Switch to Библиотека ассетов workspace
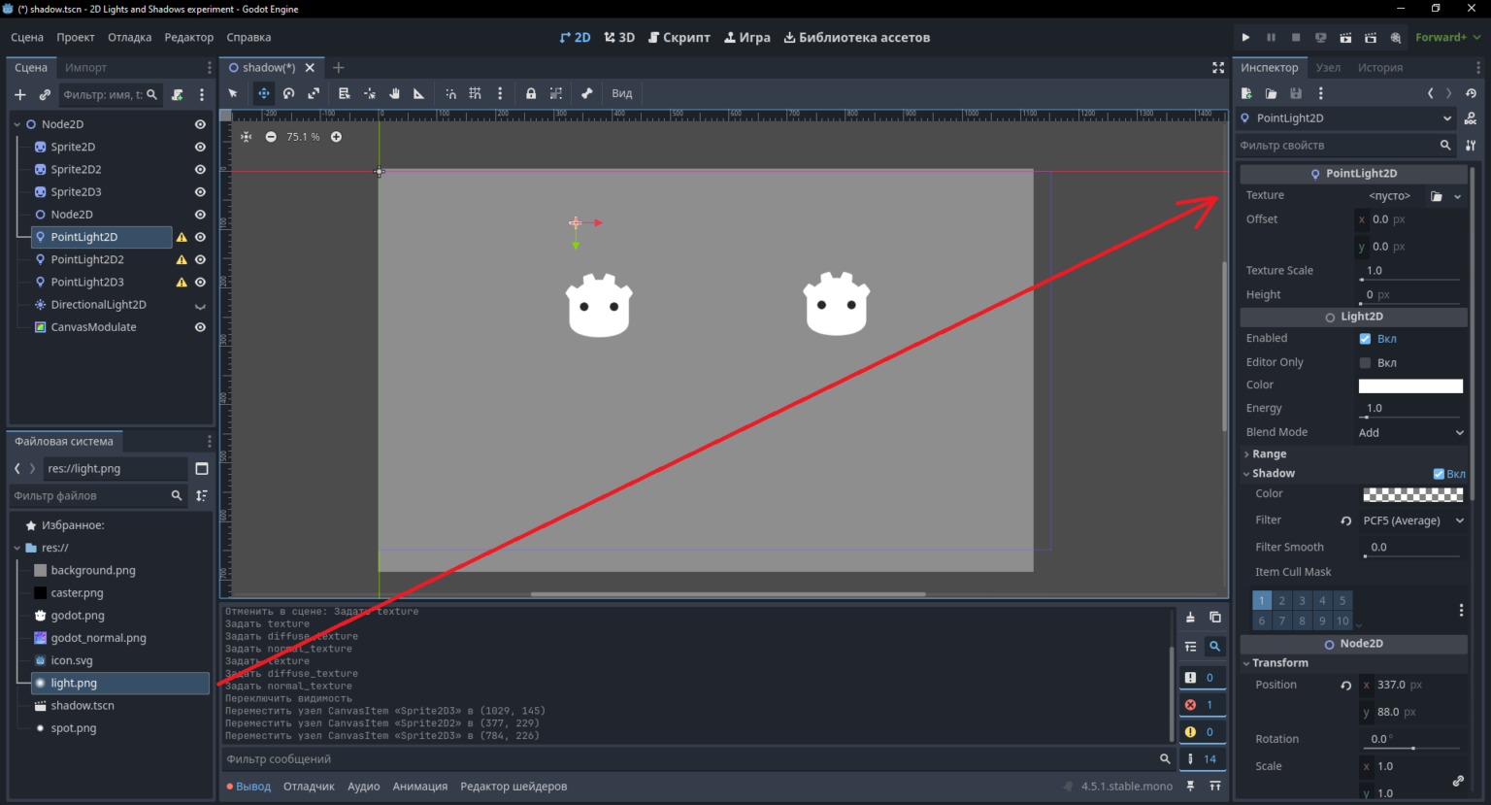The image size is (1491, 805). [857, 37]
